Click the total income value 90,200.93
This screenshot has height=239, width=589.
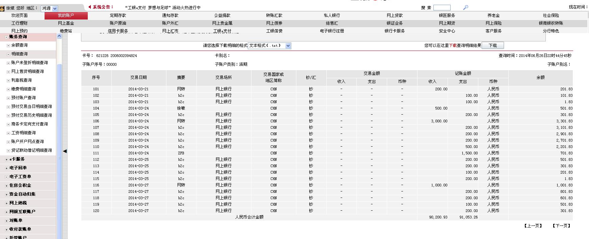(x=438, y=217)
